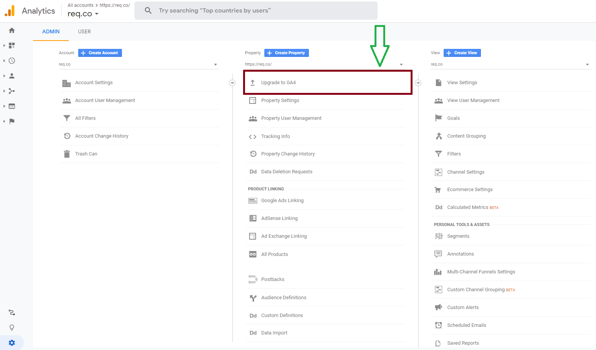Open Behavior window icon in sidebar
The height and width of the screenshot is (350, 596).
pyautogui.click(x=12, y=106)
